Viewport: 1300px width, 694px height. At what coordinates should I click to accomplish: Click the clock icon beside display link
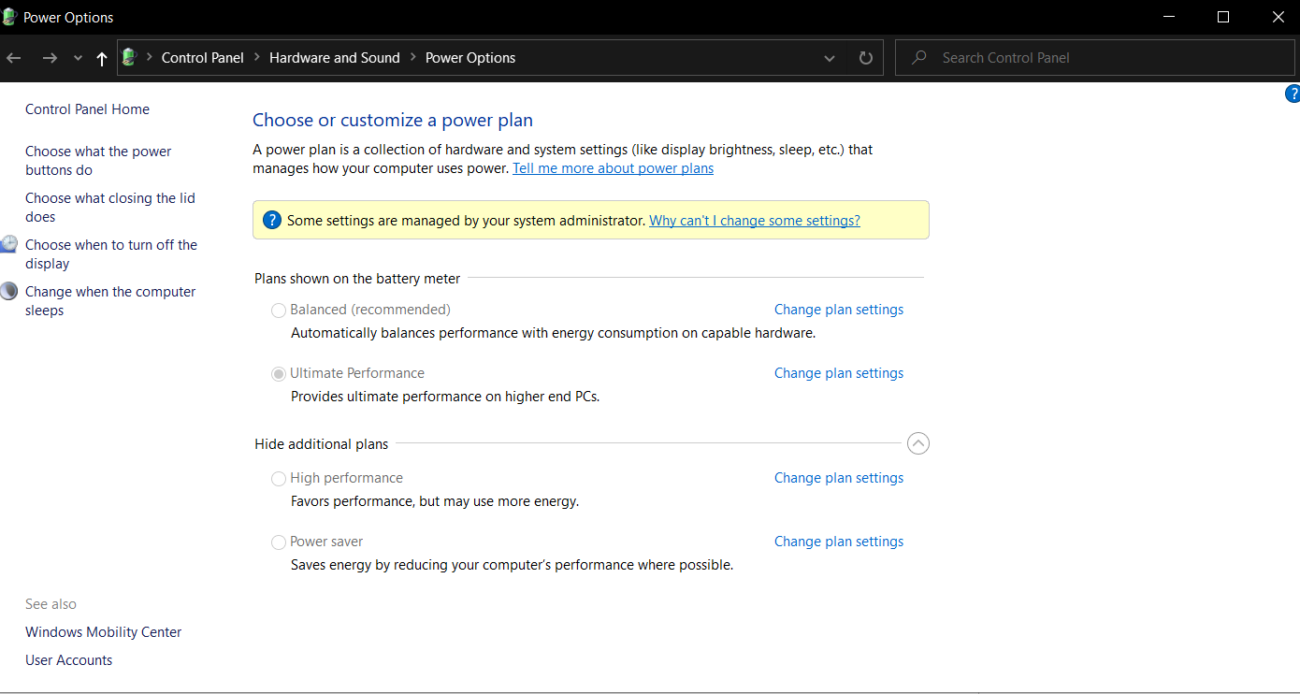click(x=8, y=244)
